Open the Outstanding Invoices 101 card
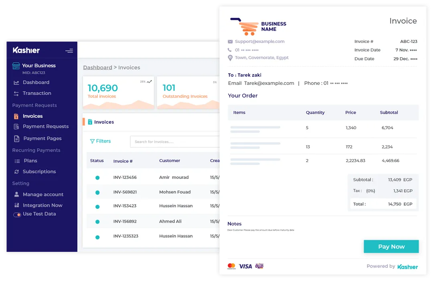433x281 pixels. [x=188, y=92]
